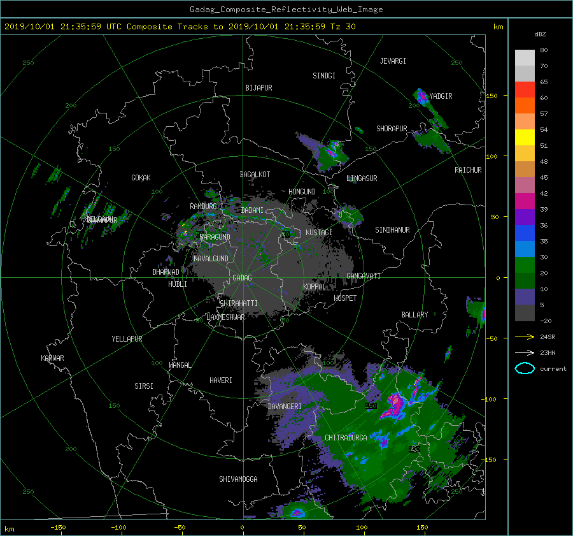Click the SINDHANUR city label
The width and height of the screenshot is (573, 536).
pyautogui.click(x=392, y=230)
